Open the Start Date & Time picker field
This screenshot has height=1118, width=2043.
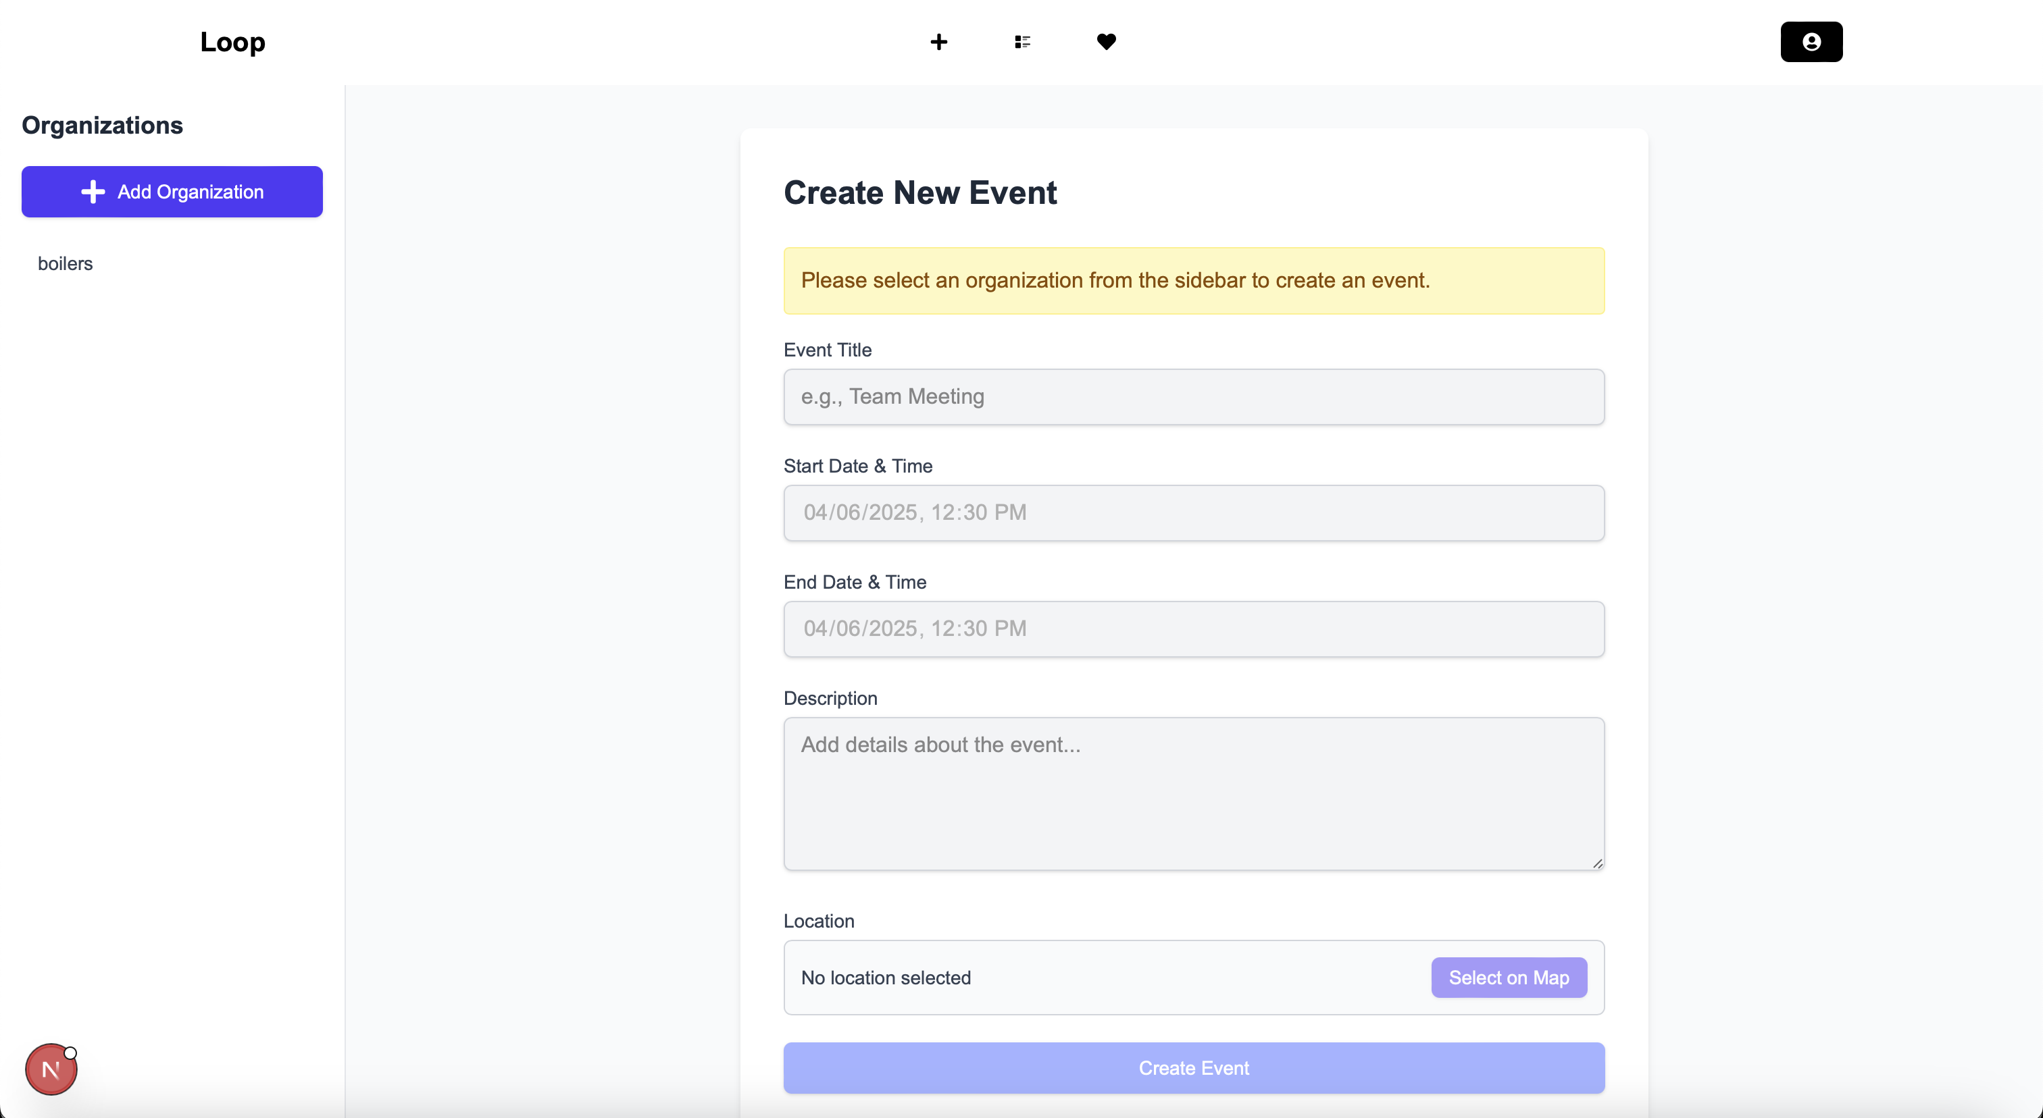coord(1194,512)
